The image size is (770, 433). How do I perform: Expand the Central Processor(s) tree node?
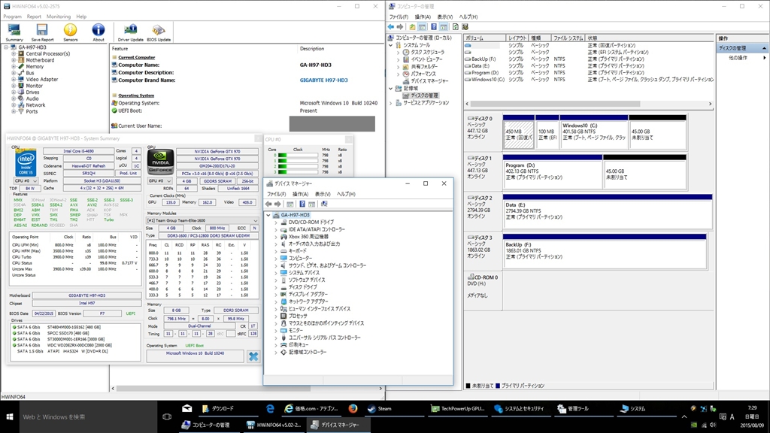(x=14, y=54)
